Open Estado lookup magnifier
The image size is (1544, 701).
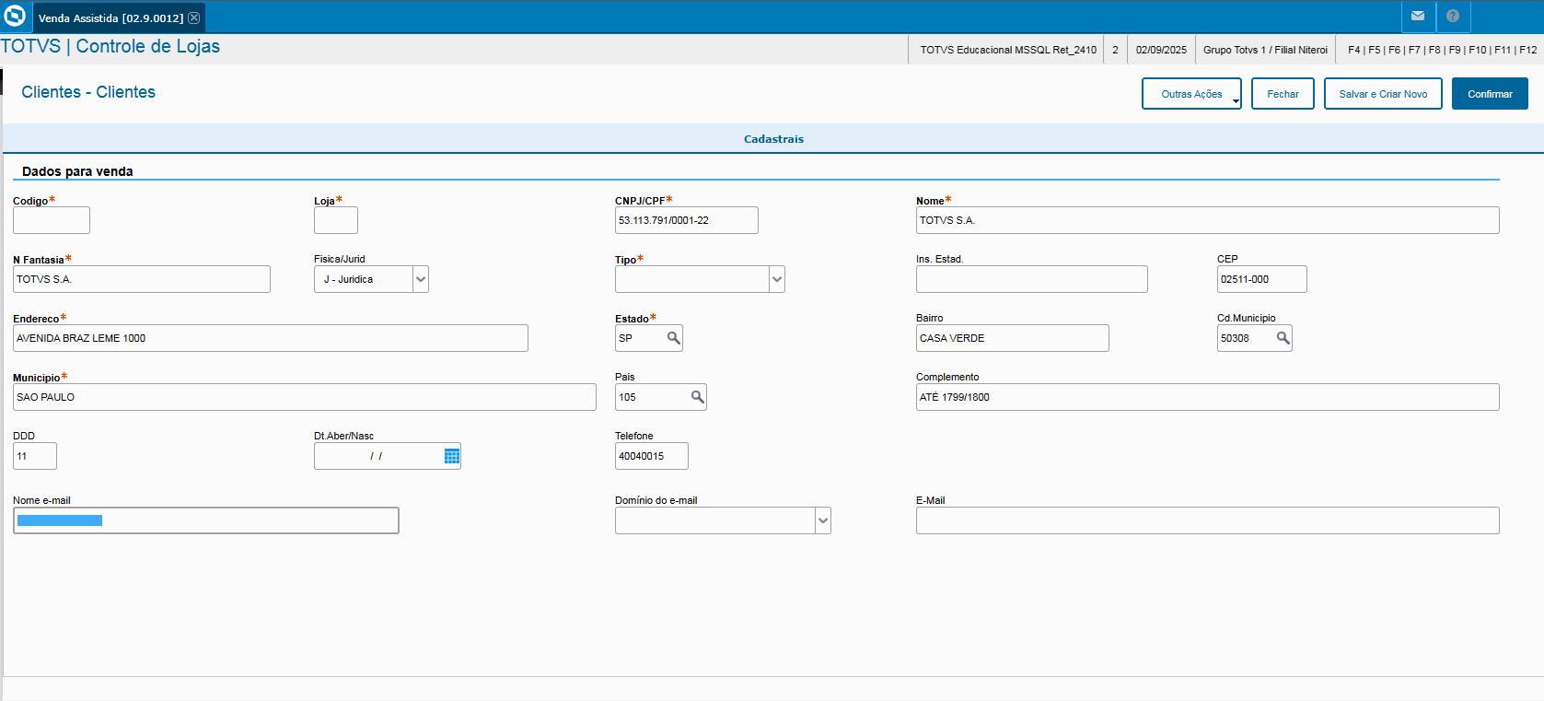tap(674, 338)
